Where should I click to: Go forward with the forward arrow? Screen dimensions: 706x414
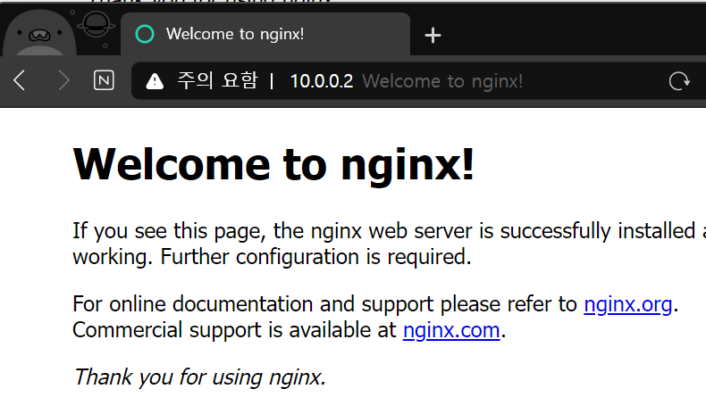63,81
